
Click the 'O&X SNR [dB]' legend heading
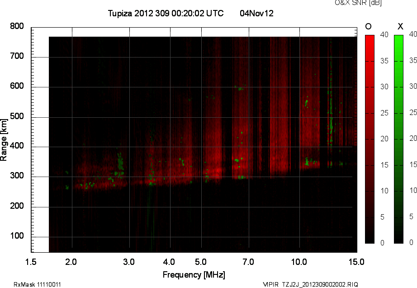tap(358, 3)
